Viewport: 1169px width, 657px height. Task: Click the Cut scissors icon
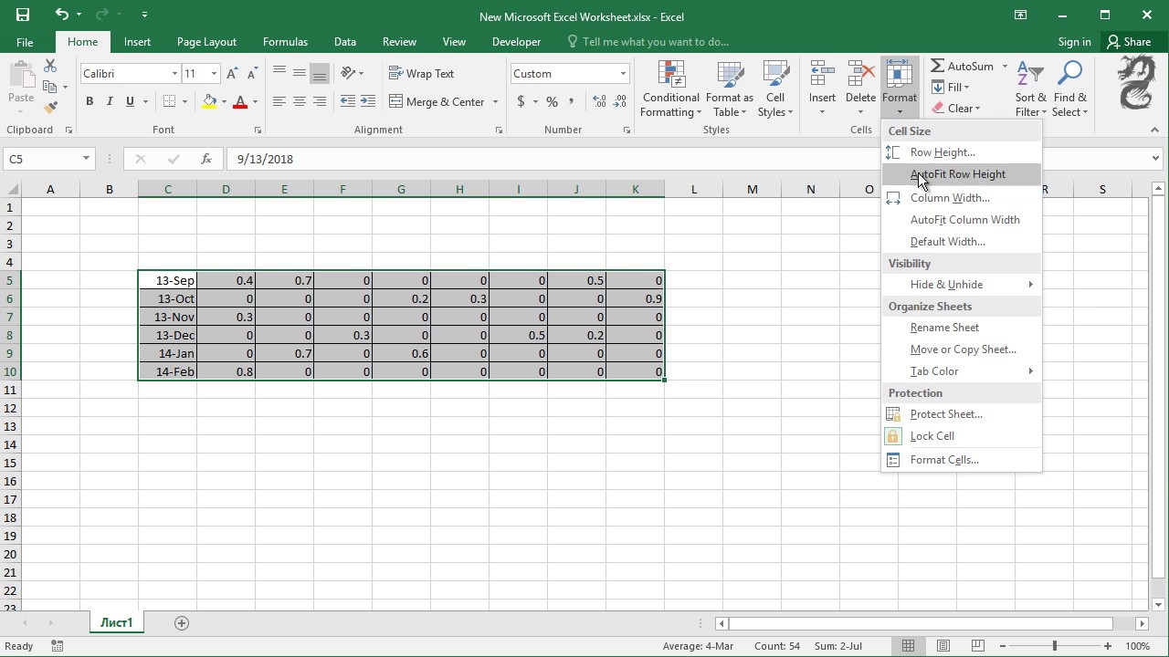pyautogui.click(x=50, y=66)
